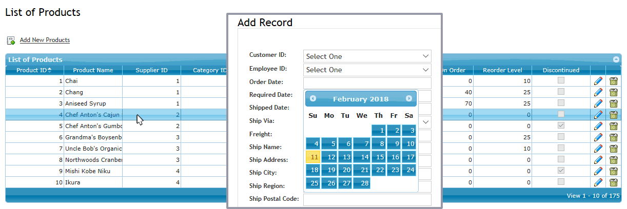Open the Customer ID dropdown

(367, 56)
